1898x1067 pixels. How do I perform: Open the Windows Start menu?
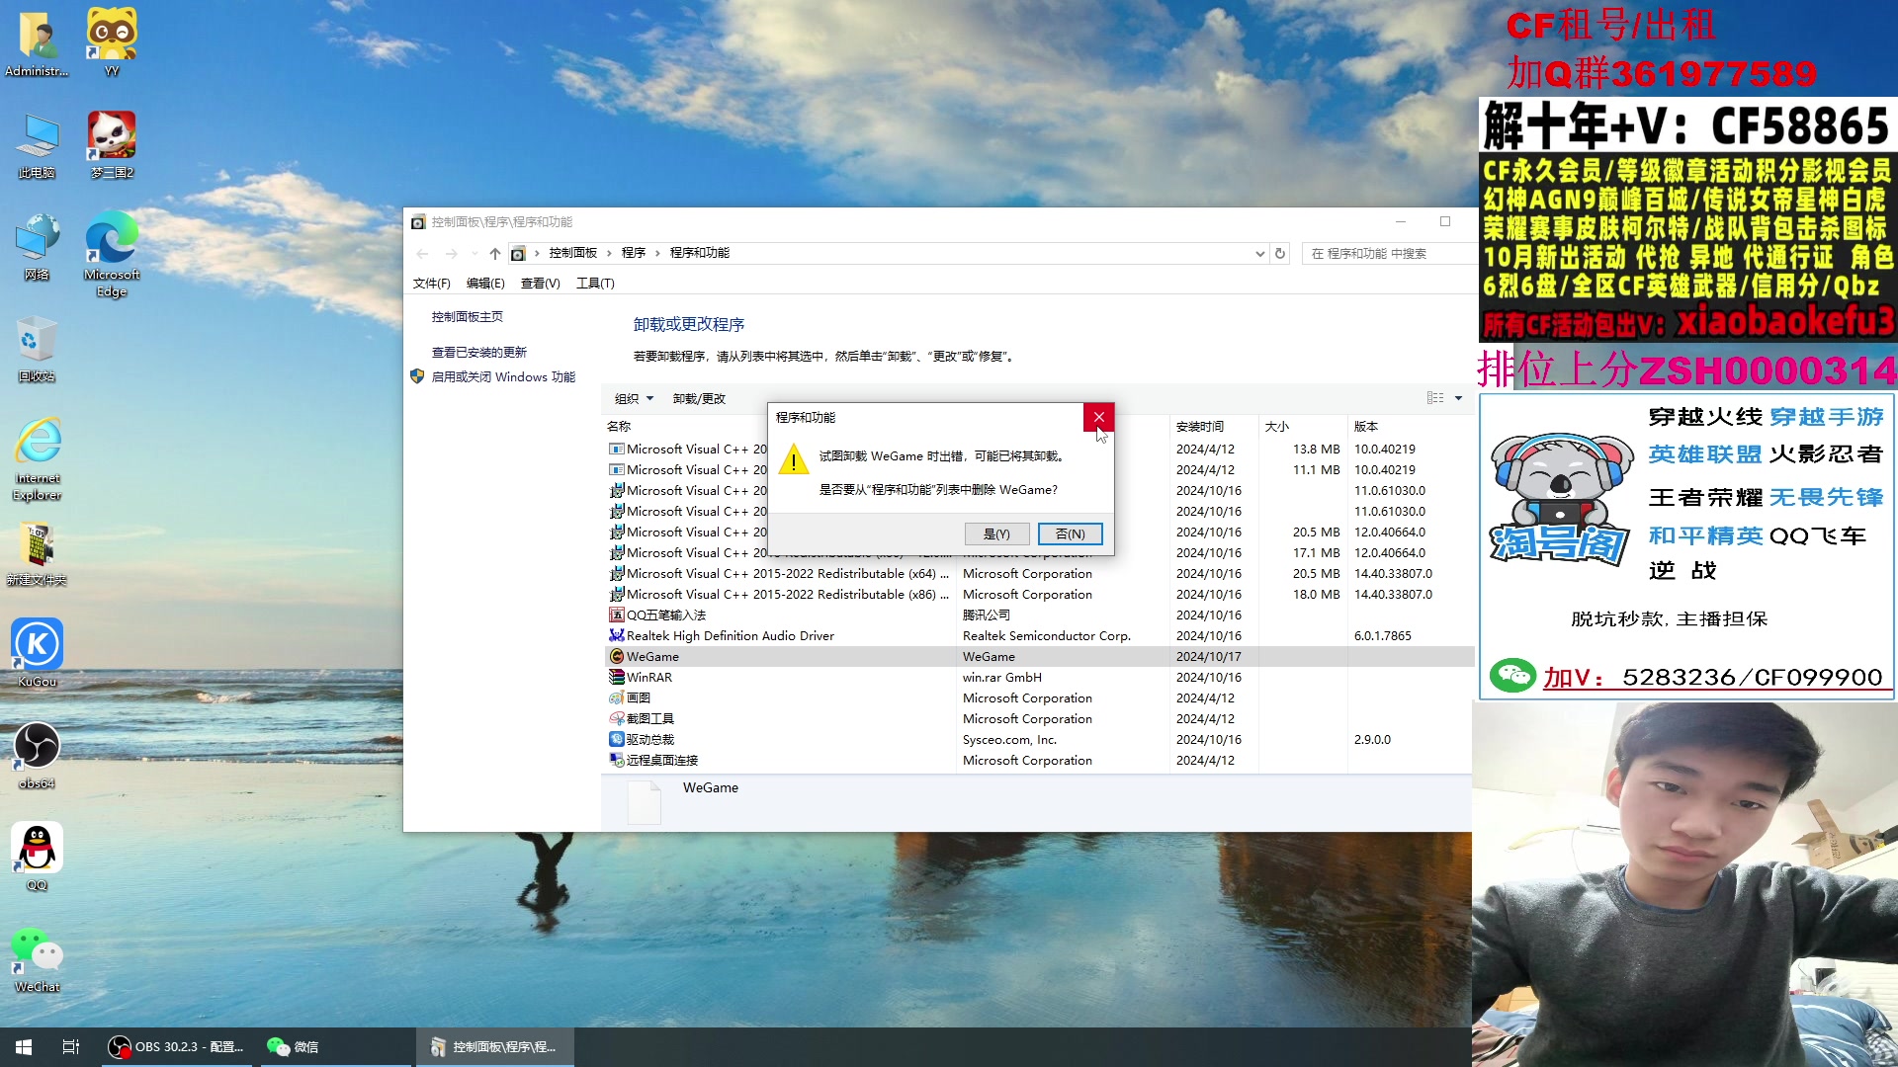click(24, 1047)
